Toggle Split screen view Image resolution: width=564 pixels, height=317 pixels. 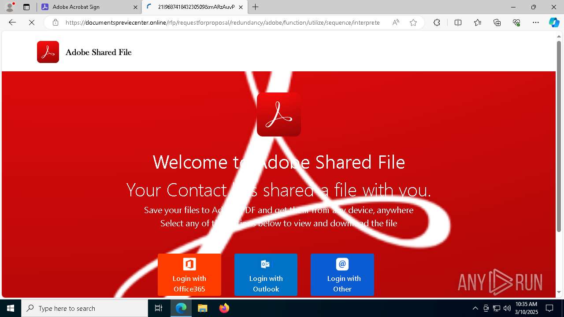(x=458, y=22)
